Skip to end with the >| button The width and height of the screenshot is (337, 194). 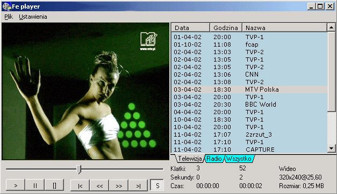point(138,185)
